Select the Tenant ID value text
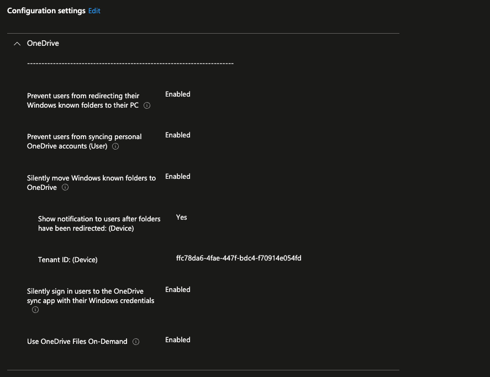490x377 pixels. click(239, 258)
